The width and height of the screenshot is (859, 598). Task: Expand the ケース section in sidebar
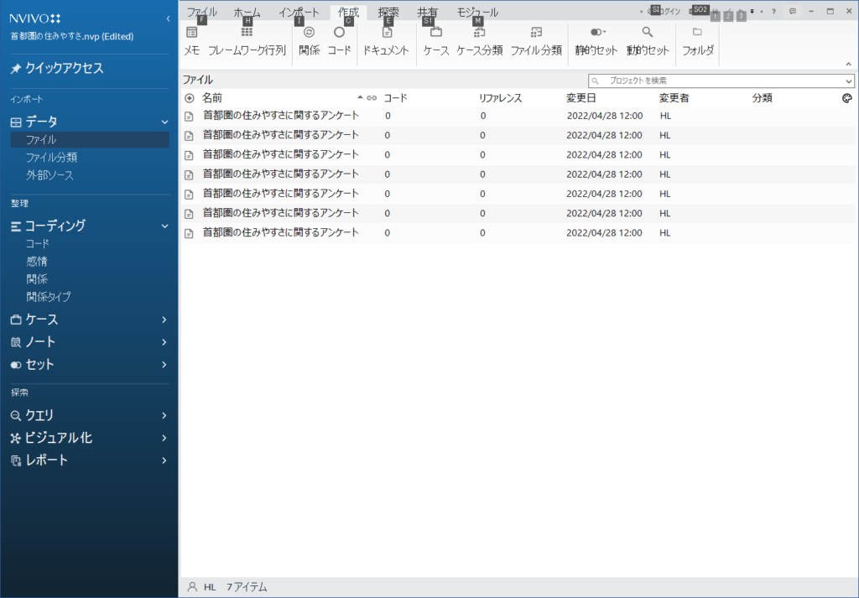[164, 320]
